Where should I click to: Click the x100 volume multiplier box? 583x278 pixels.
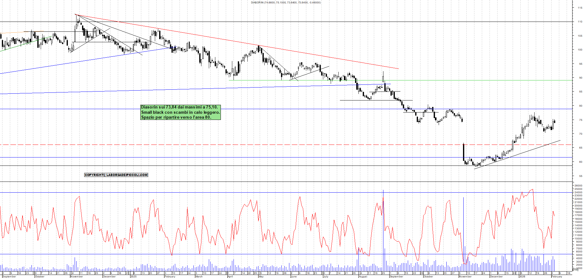click(x=575, y=270)
